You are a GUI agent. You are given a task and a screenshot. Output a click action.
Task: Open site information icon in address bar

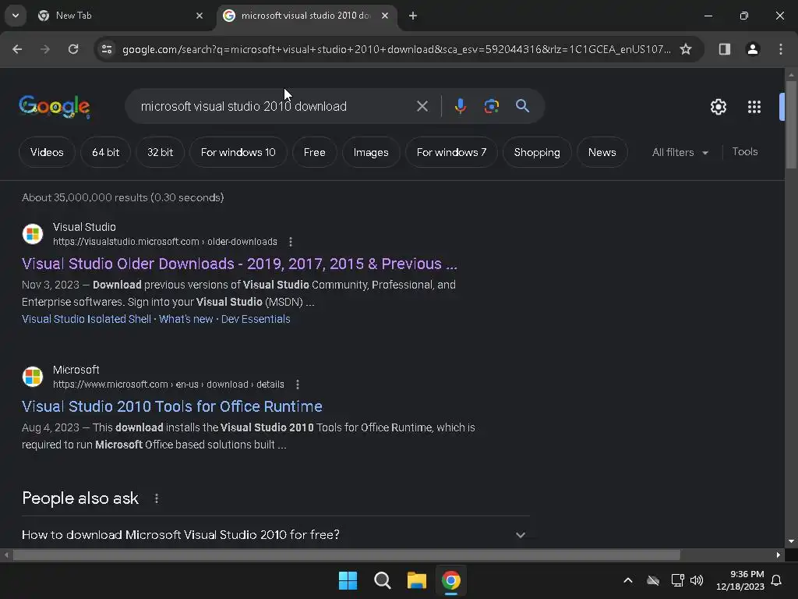point(107,49)
